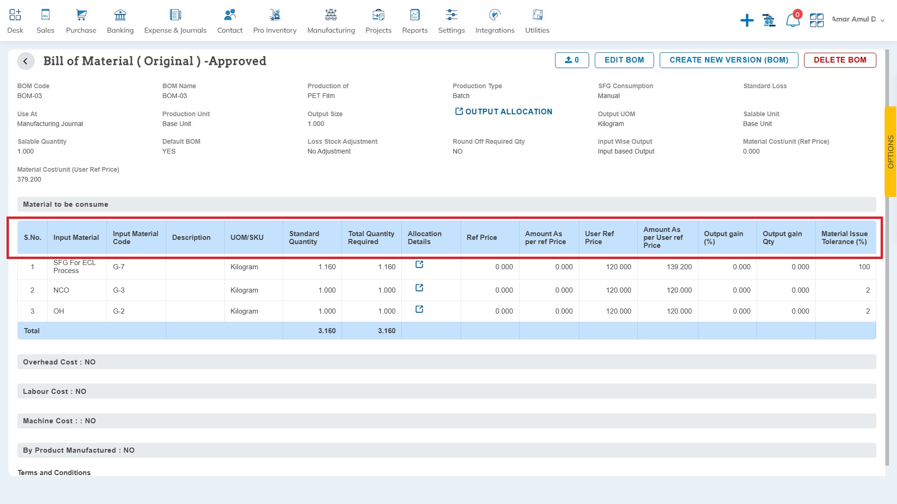Open the Sales menu icon
This screenshot has width=897, height=504.
[45, 15]
